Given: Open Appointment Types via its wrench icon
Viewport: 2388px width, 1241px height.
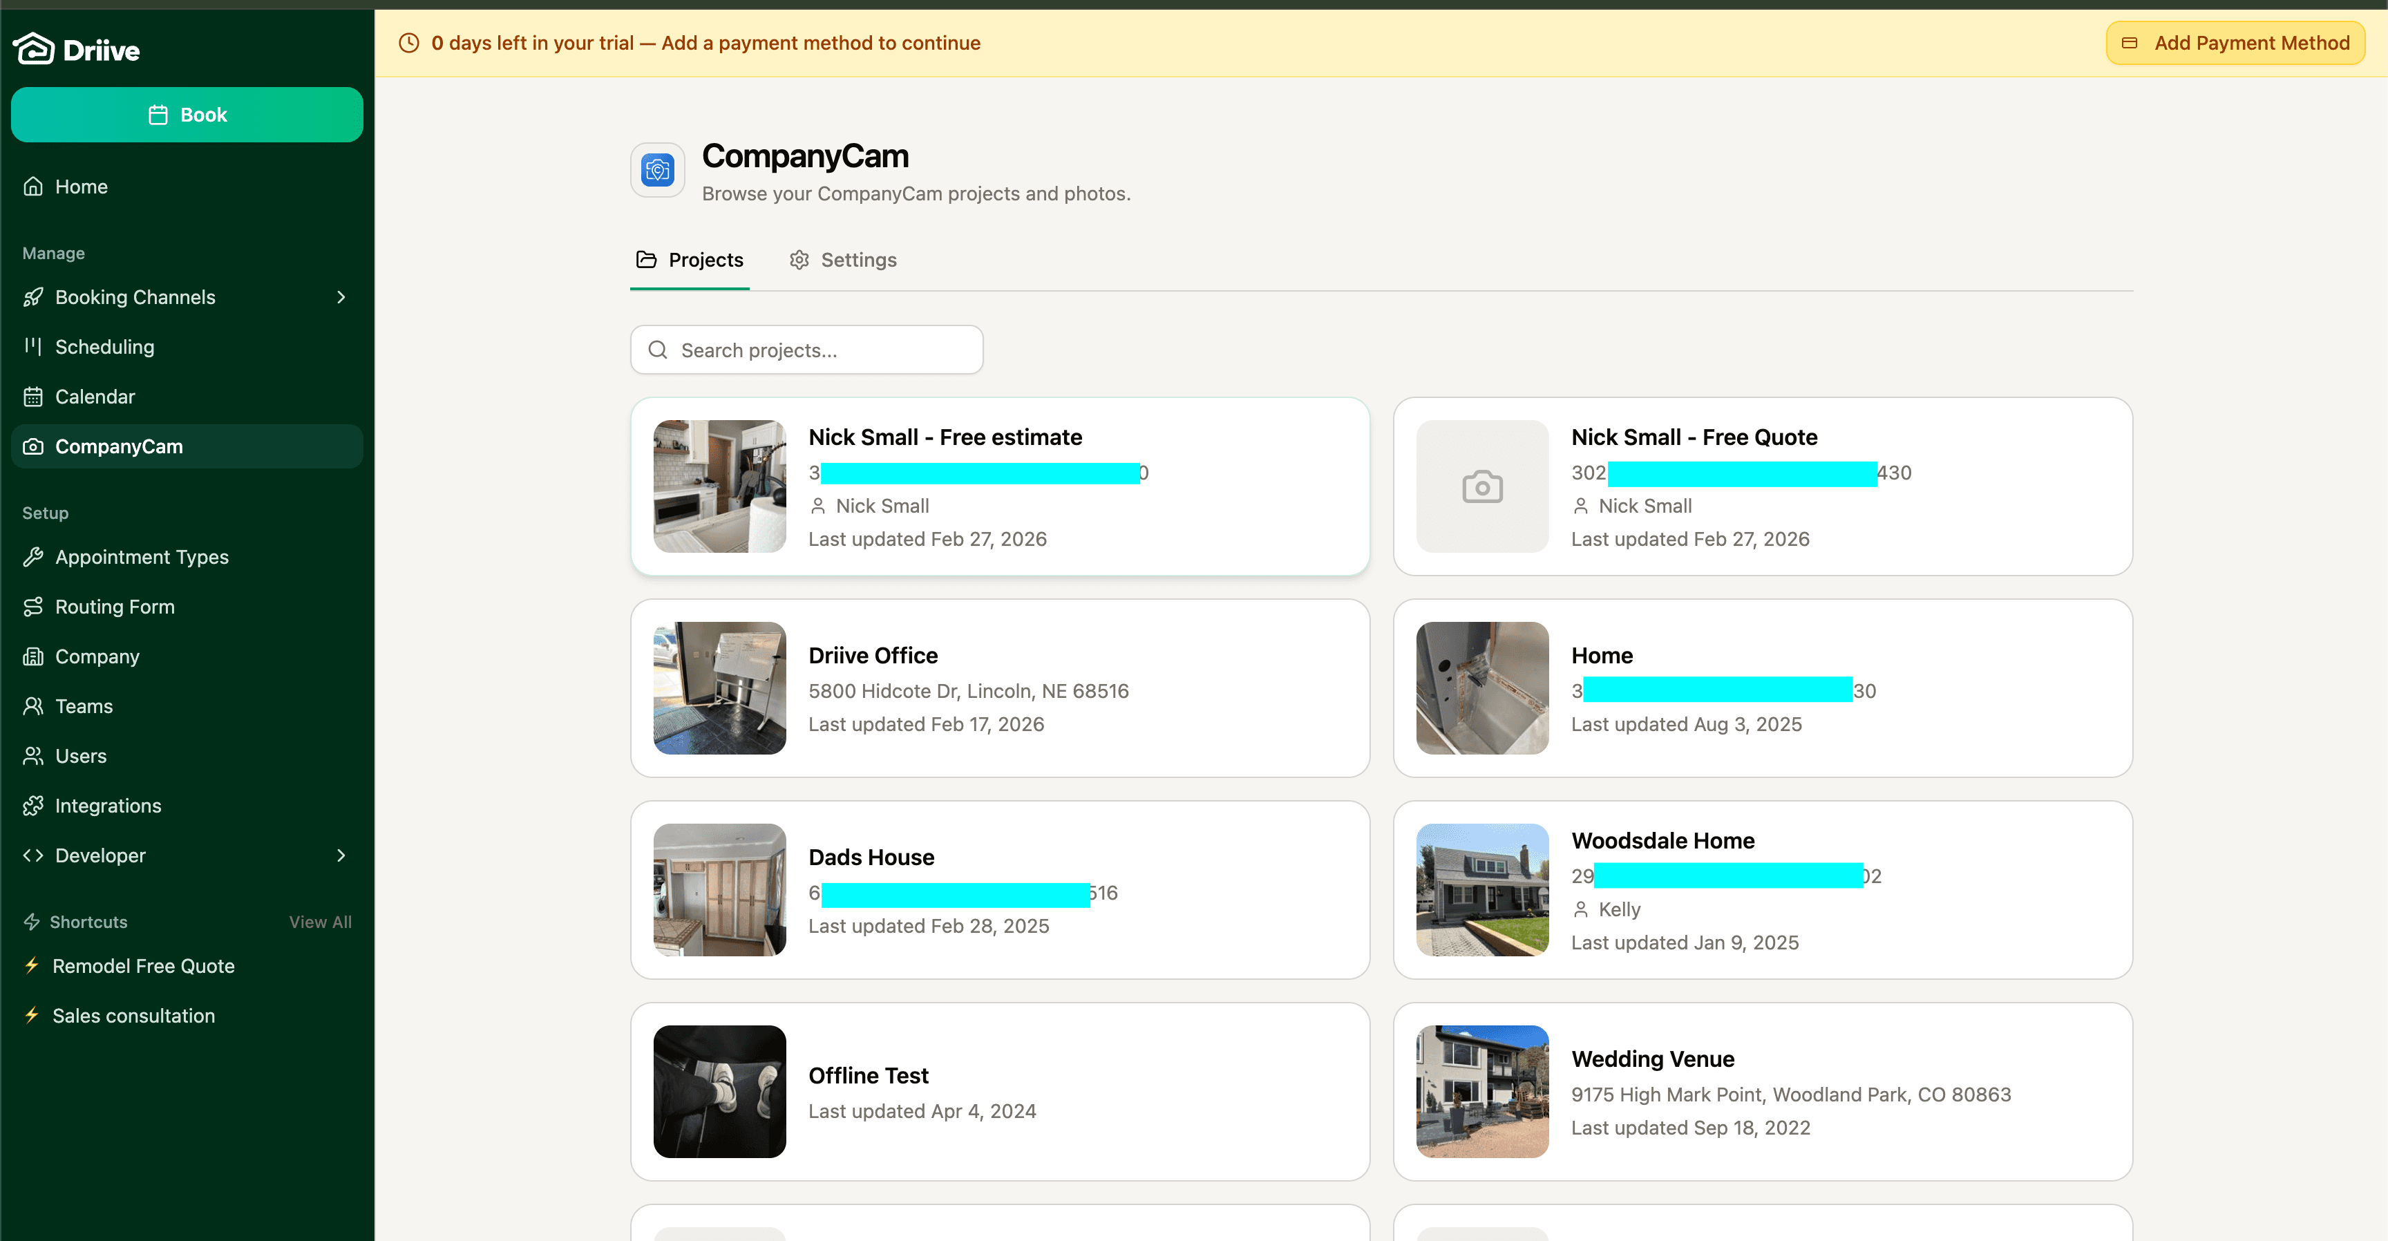Looking at the screenshot, I should coord(33,557).
